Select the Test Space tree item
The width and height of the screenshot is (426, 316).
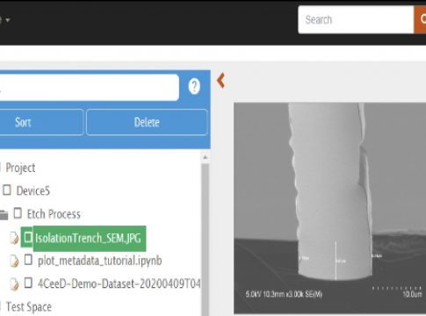coord(29,307)
